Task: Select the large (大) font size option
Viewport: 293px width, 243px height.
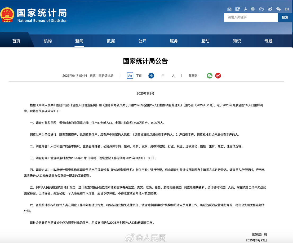Action: pyautogui.click(x=173, y=76)
